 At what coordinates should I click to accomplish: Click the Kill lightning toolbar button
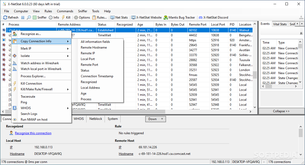[x=66, y=17]
